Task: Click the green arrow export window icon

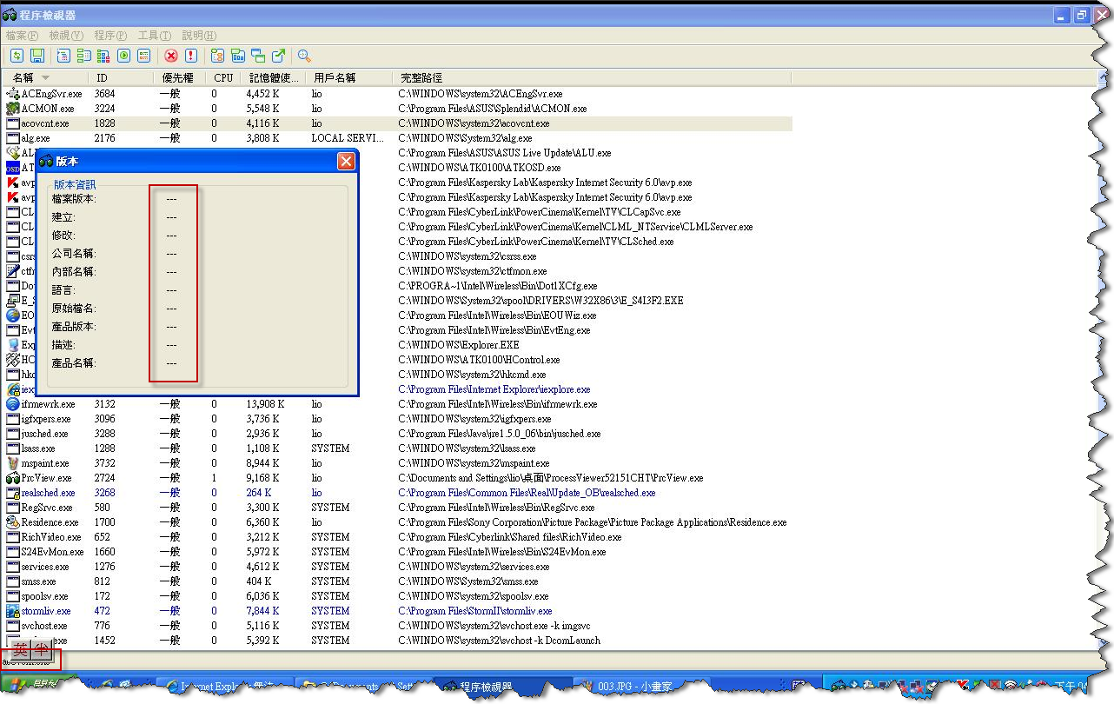Action: [278, 56]
